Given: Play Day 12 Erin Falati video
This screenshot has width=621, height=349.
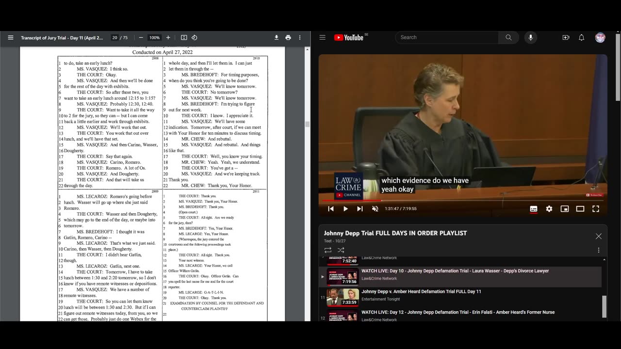Looking at the screenshot, I should click(x=458, y=312).
